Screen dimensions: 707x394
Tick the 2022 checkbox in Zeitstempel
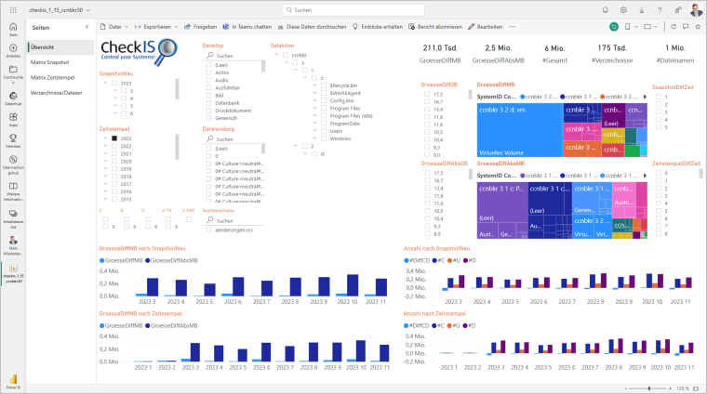(x=114, y=146)
